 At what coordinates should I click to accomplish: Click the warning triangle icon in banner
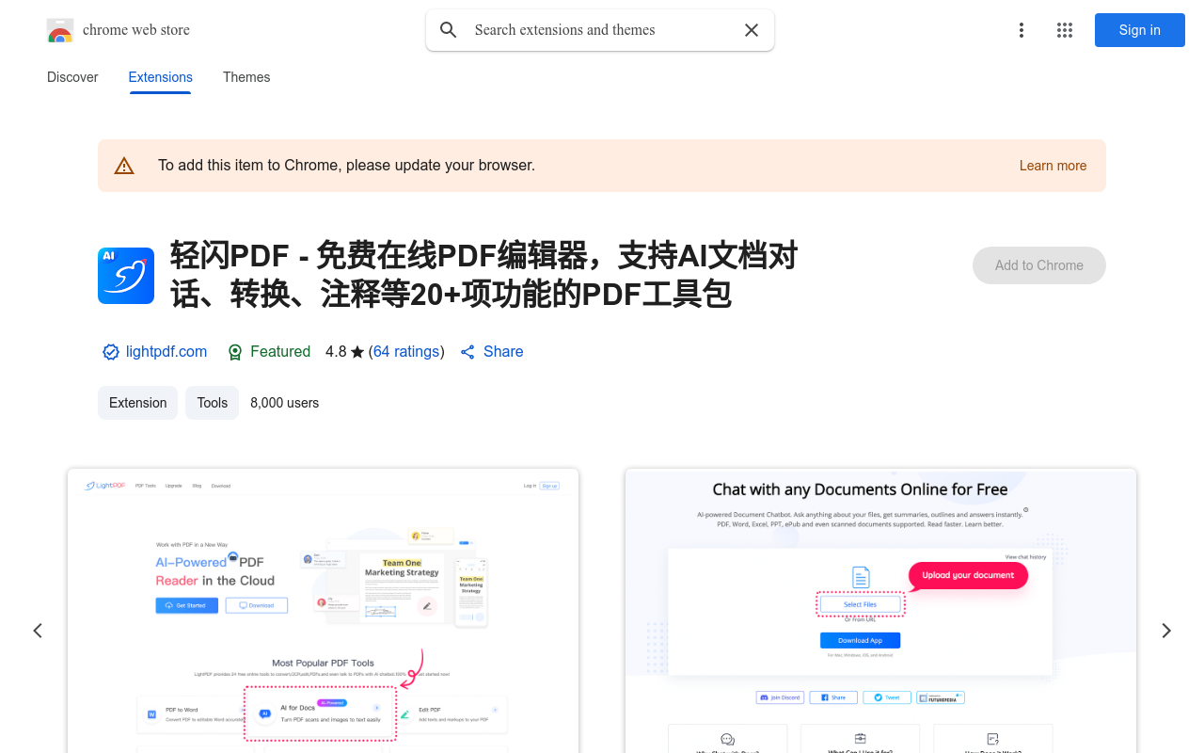click(124, 166)
